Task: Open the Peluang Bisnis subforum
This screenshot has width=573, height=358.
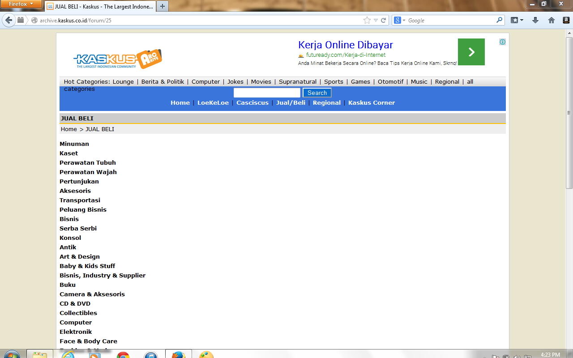Action: tap(83, 209)
